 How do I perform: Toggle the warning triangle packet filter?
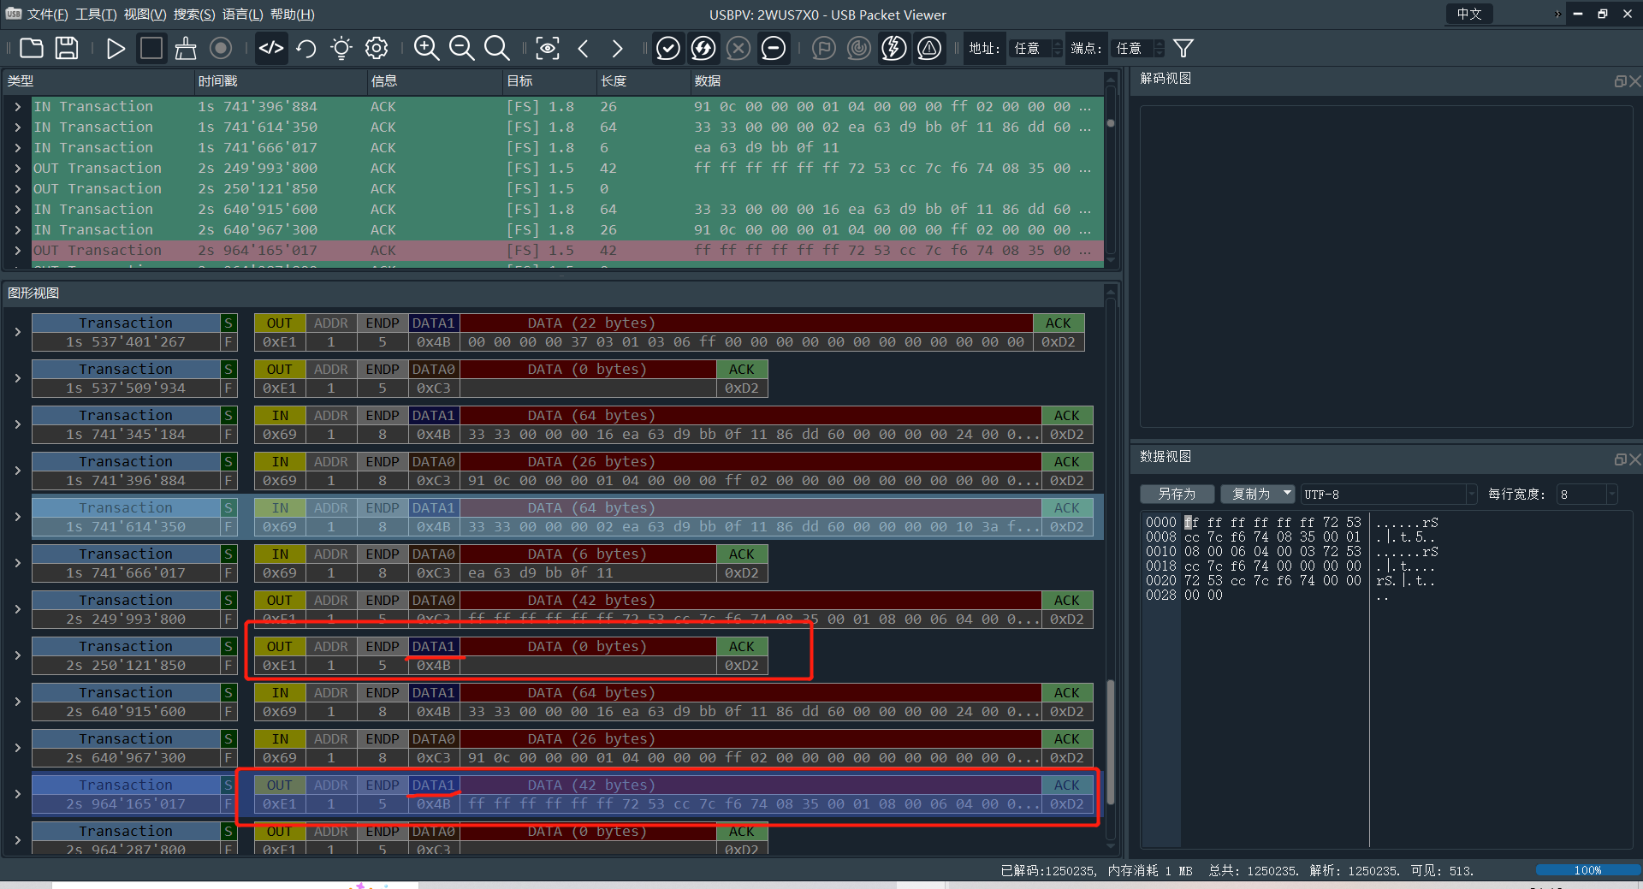coord(928,48)
